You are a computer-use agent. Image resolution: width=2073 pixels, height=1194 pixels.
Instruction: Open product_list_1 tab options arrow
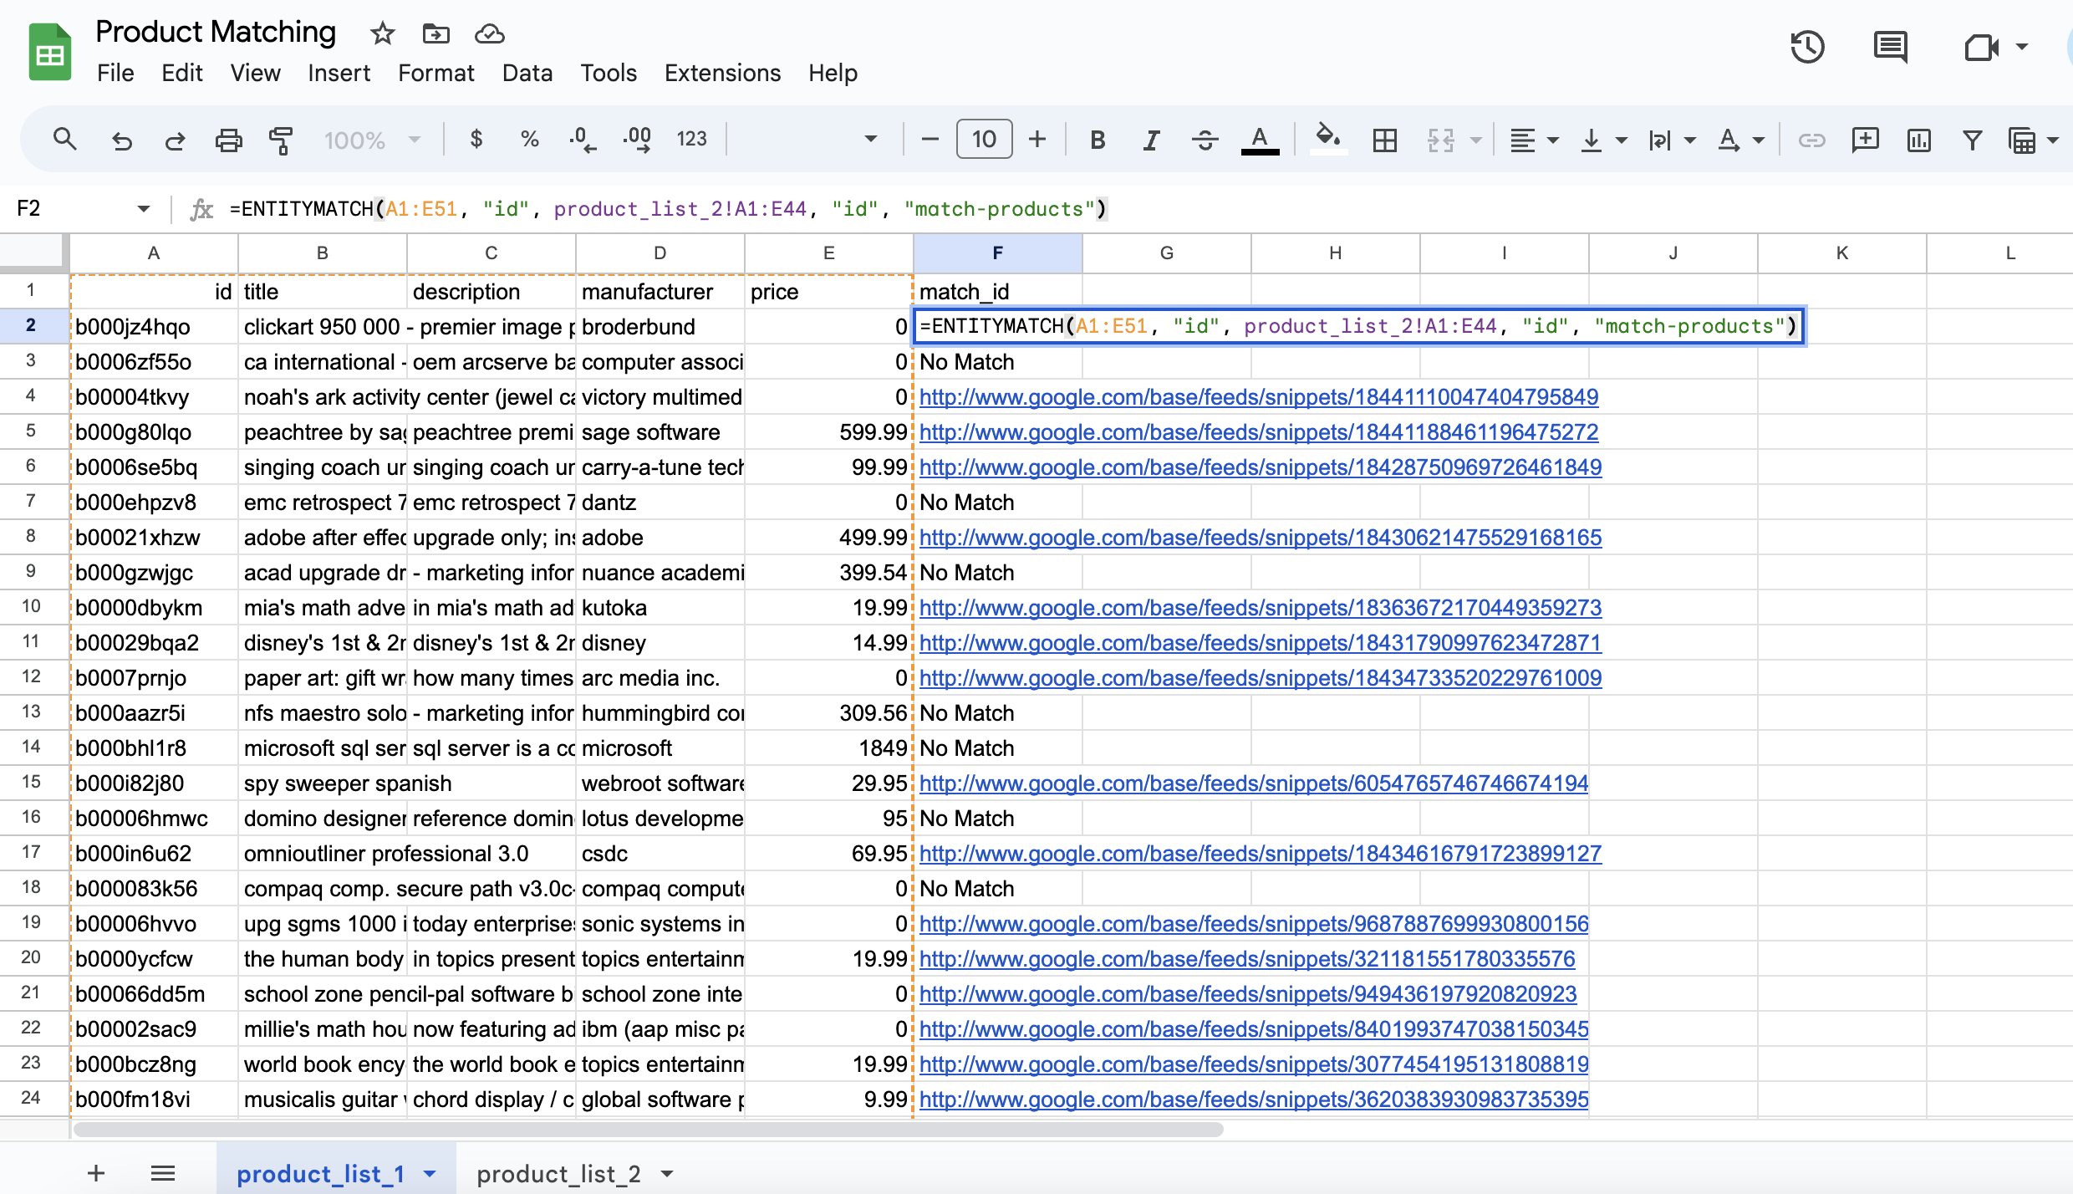pos(430,1174)
